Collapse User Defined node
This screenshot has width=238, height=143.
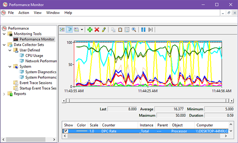[x=10, y=50]
